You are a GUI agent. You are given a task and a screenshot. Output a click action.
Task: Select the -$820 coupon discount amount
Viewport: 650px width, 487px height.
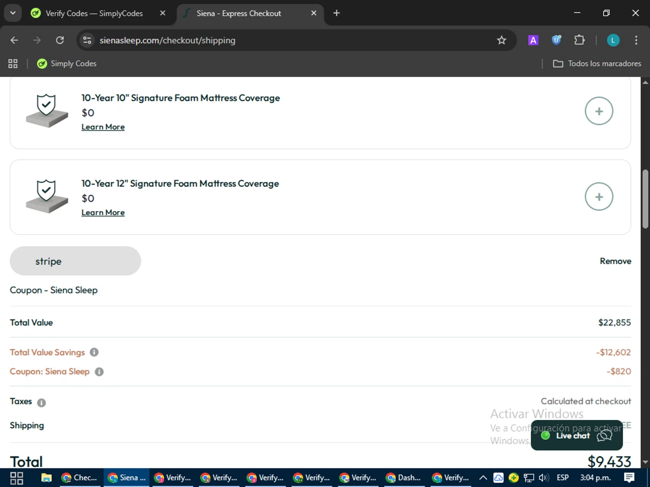[618, 371]
